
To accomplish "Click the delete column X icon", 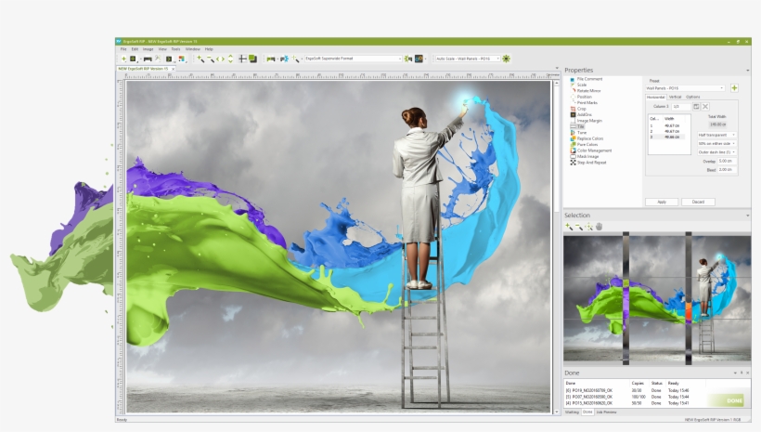I will (705, 107).
